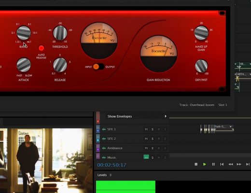
Task: Click the Levels panel title
Action: (x=102, y=175)
